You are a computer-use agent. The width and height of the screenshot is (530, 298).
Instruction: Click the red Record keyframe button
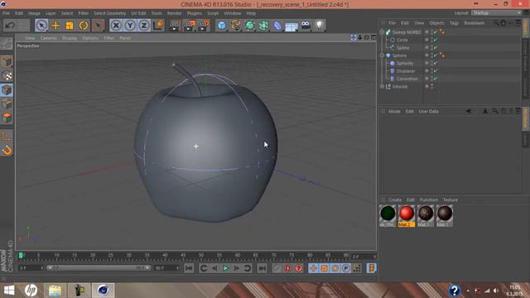click(x=287, y=268)
